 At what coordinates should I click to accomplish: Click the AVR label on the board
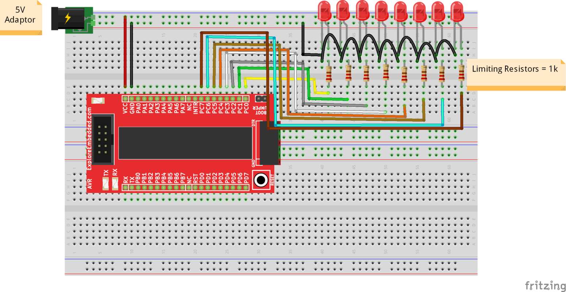89,184
